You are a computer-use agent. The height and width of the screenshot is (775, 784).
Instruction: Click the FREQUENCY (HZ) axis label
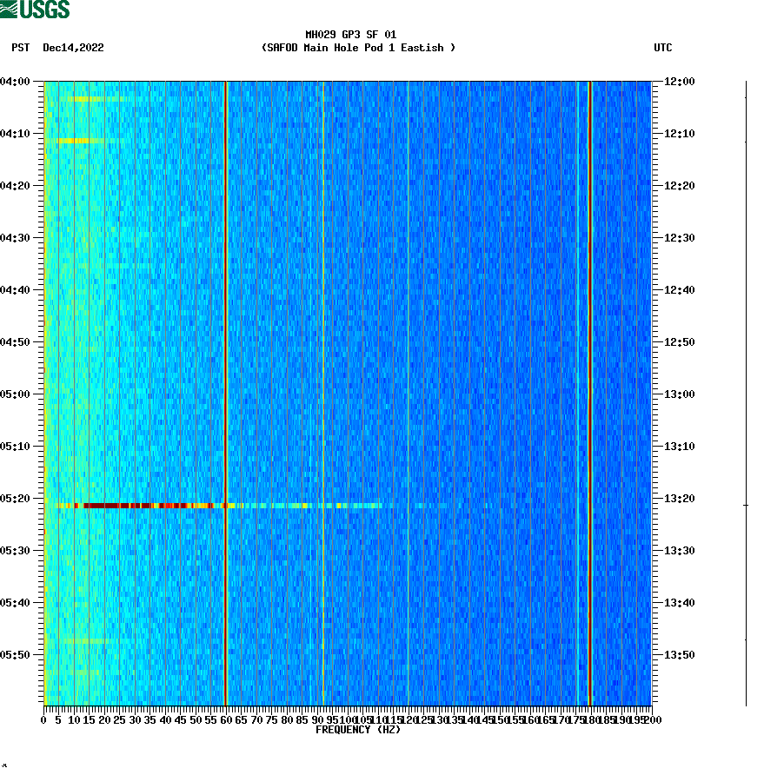pos(358,731)
